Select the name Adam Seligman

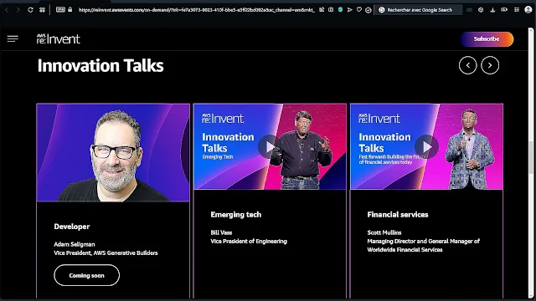click(x=75, y=244)
